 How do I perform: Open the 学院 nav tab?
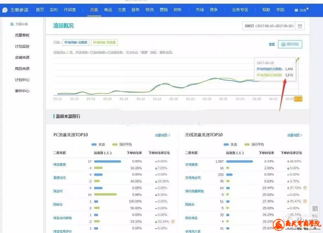280,10
